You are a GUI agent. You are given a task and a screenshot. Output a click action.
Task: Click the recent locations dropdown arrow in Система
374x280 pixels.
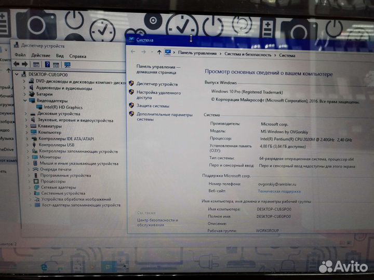click(x=152, y=52)
